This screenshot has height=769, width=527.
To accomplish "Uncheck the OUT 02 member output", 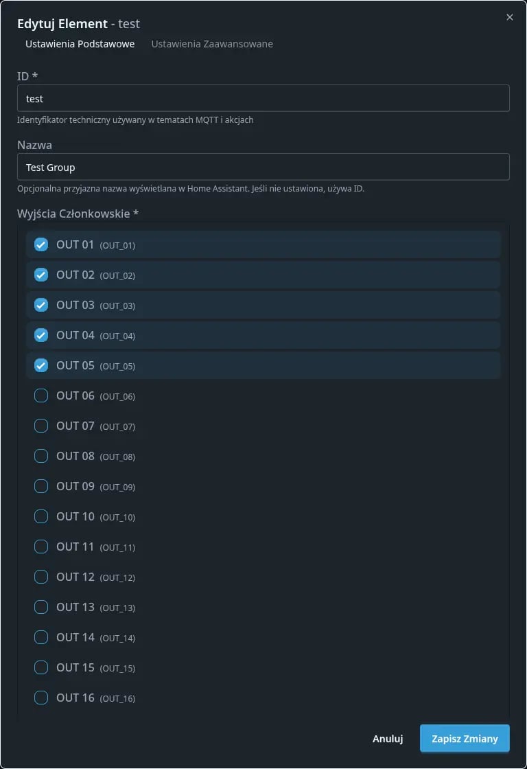I will (x=40, y=275).
